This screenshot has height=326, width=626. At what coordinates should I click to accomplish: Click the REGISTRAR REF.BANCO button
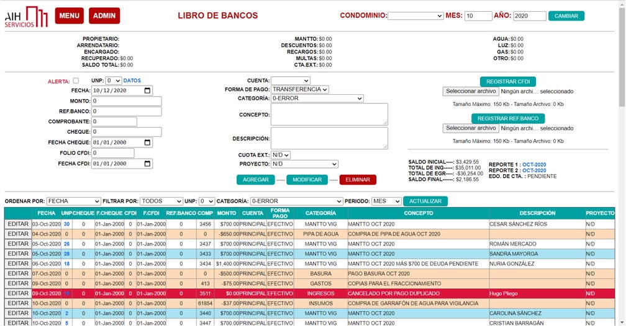click(508, 118)
